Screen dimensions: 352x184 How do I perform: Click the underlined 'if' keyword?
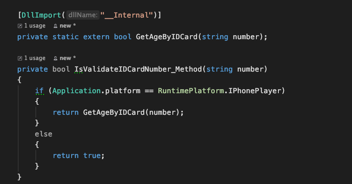pos(39,91)
